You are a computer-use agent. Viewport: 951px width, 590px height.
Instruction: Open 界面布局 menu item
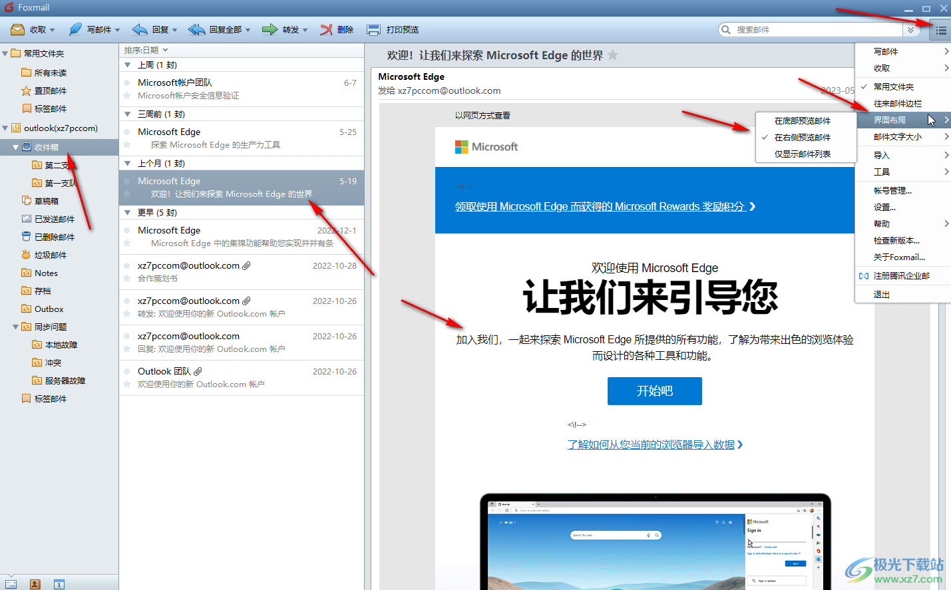pos(903,120)
